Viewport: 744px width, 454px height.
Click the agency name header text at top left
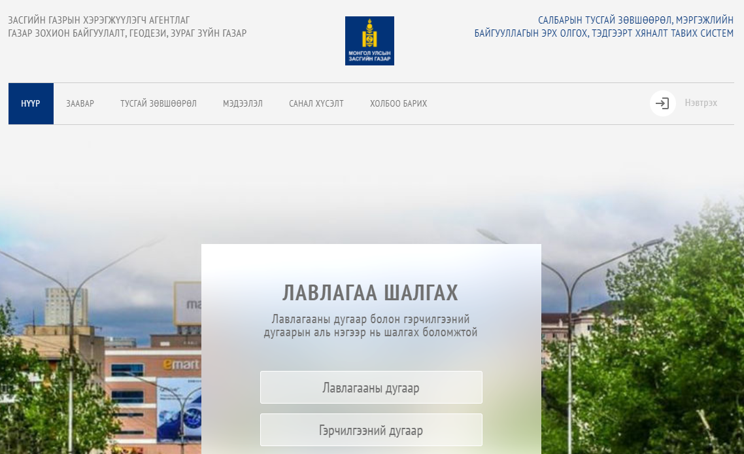[x=127, y=27]
